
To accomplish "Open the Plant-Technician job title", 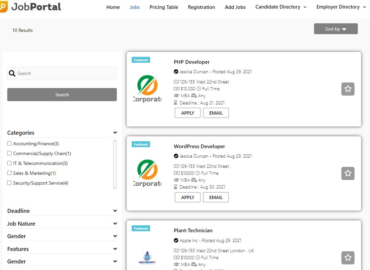I will click(193, 231).
